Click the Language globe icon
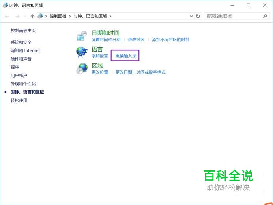Viewport: 273px width, 205px height. [x=82, y=52]
